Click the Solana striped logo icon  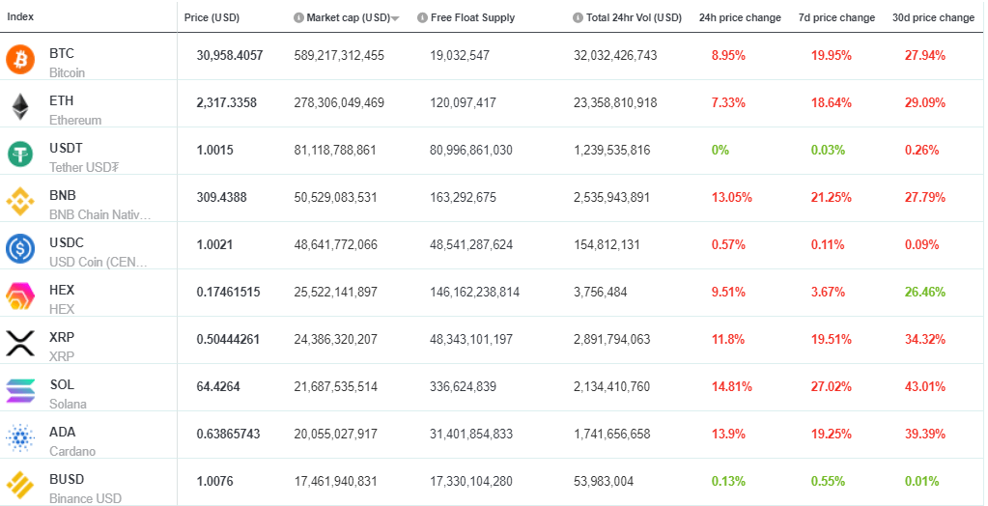coord(20,390)
